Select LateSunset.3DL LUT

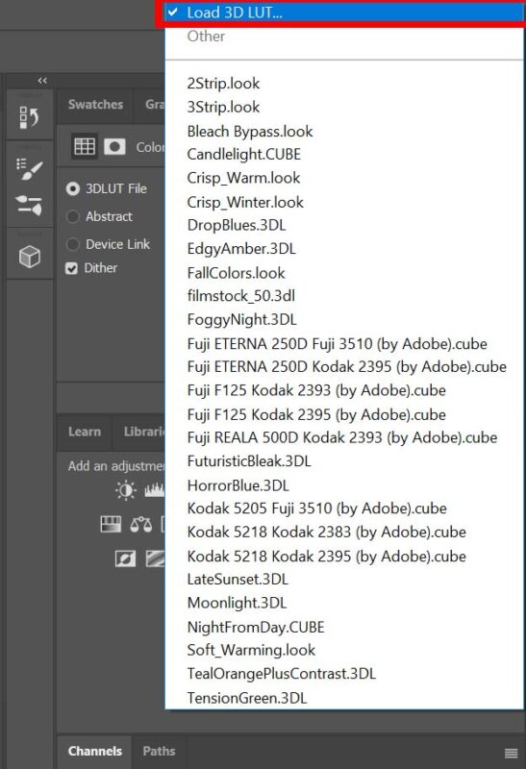coord(344,580)
